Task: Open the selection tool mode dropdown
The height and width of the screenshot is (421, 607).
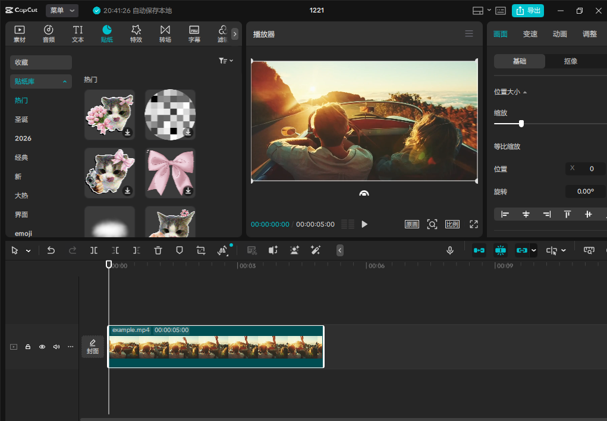Action: 29,251
